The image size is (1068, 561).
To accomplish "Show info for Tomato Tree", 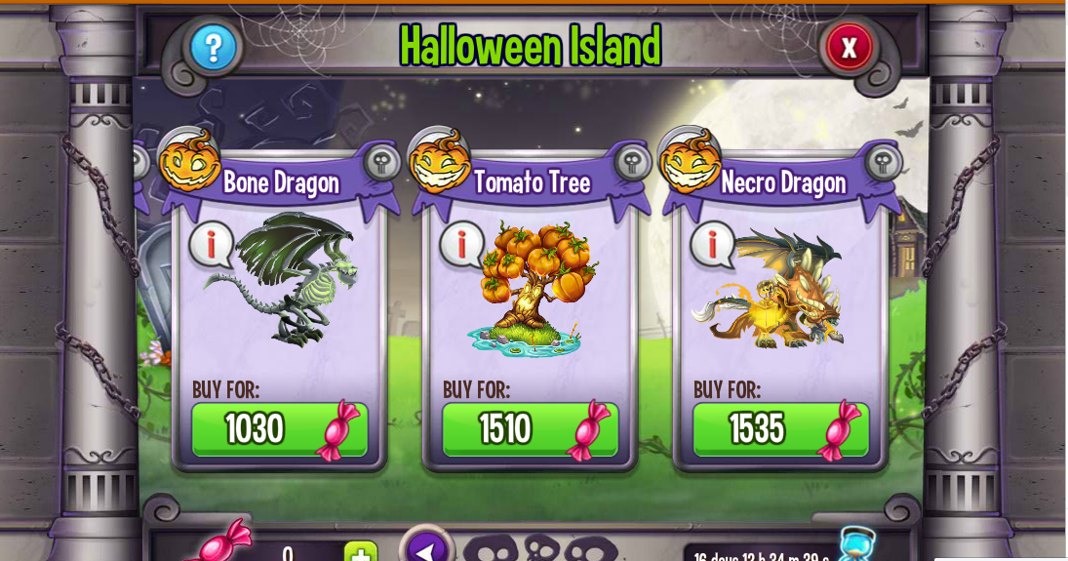I will tap(461, 244).
